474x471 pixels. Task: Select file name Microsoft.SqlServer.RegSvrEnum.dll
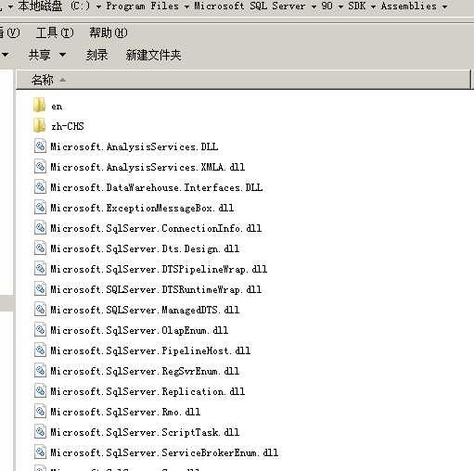[x=145, y=371]
